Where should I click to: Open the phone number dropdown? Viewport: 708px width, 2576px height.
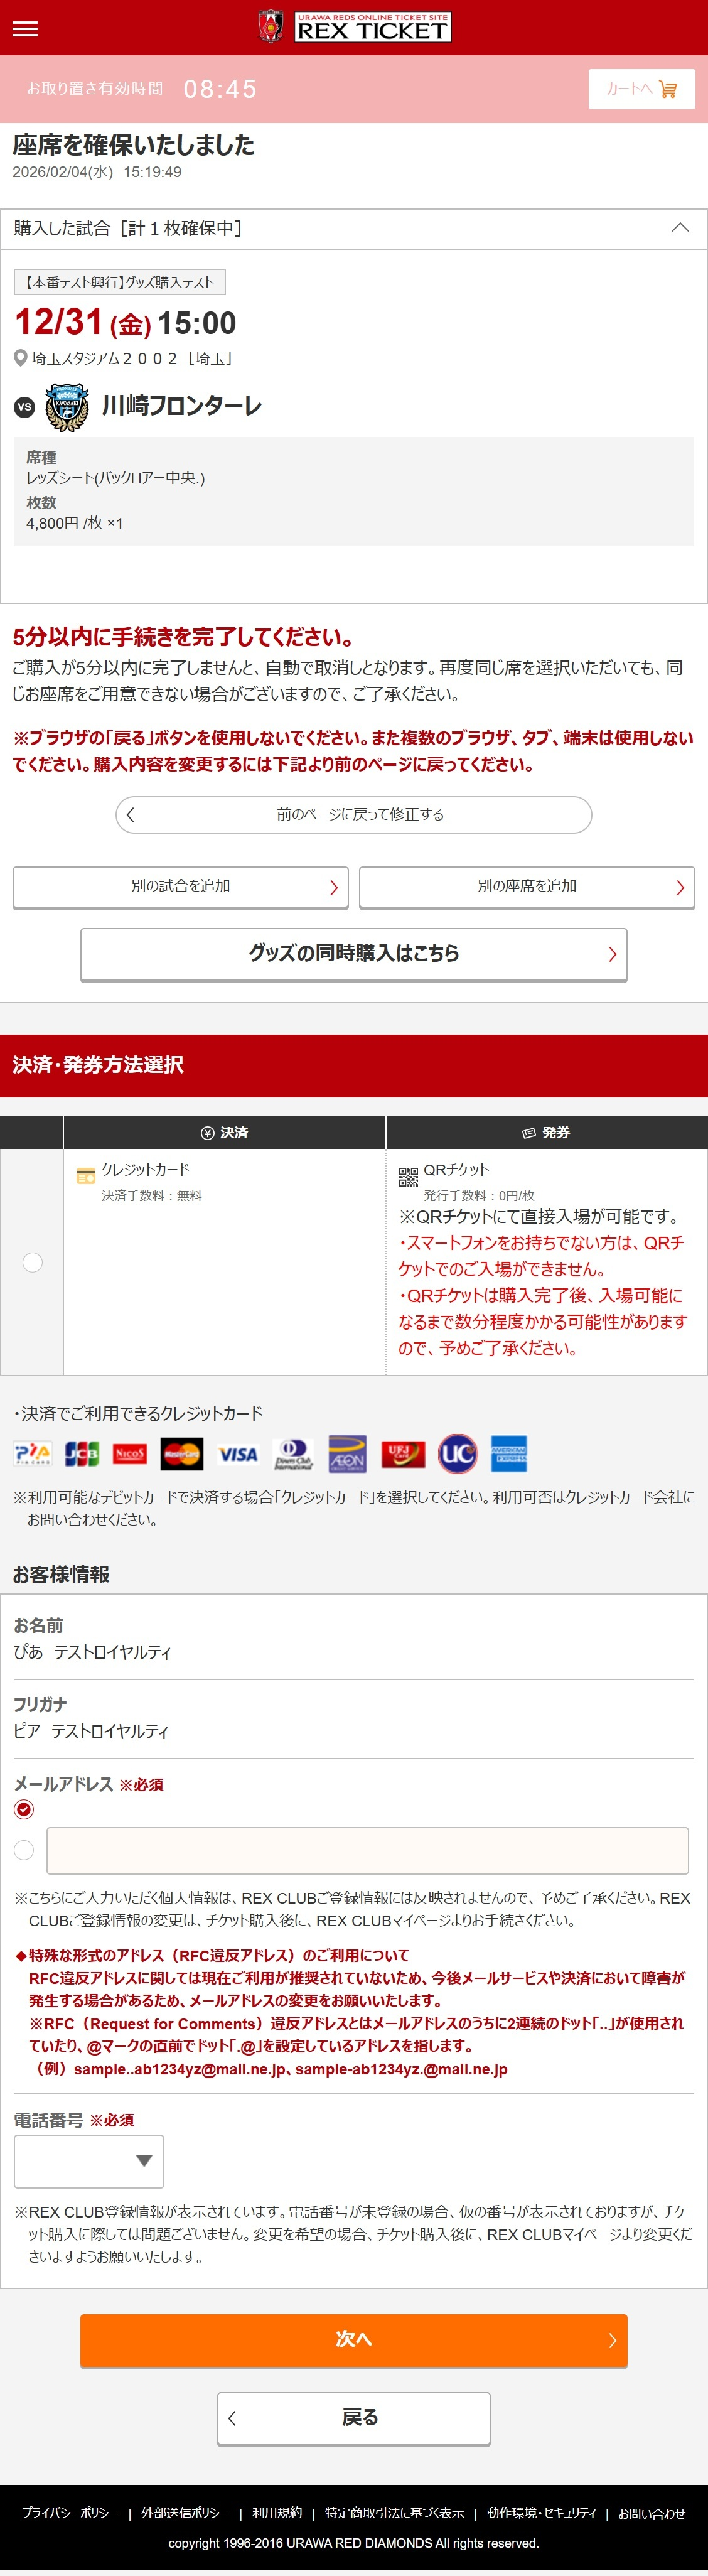pos(89,2160)
